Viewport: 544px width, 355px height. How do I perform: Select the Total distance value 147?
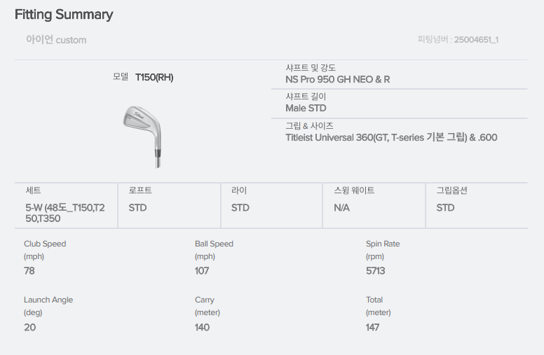coord(373,327)
